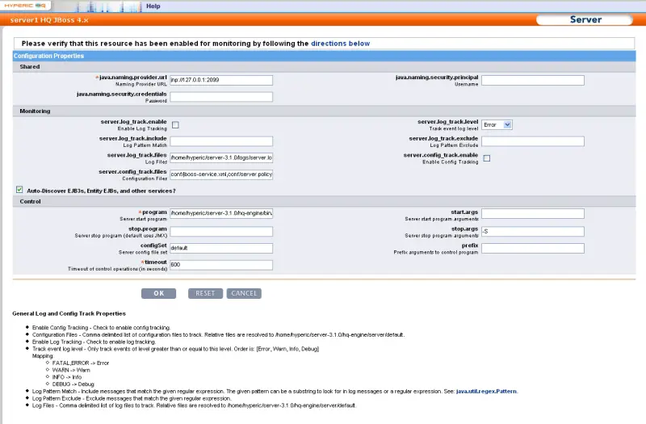Click the 'DEBUG -> Debug' mapping line

[73, 384]
